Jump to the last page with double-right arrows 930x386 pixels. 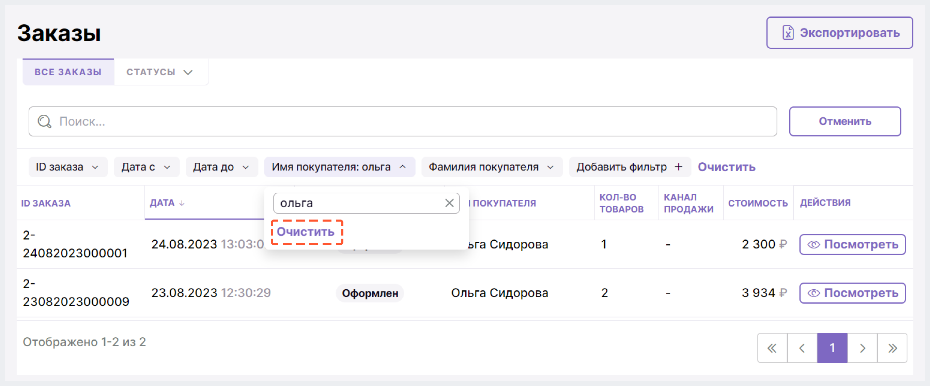(892, 348)
